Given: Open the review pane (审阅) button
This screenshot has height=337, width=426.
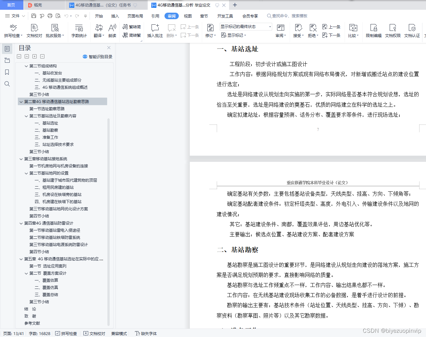Looking at the screenshot, I should (281, 31).
